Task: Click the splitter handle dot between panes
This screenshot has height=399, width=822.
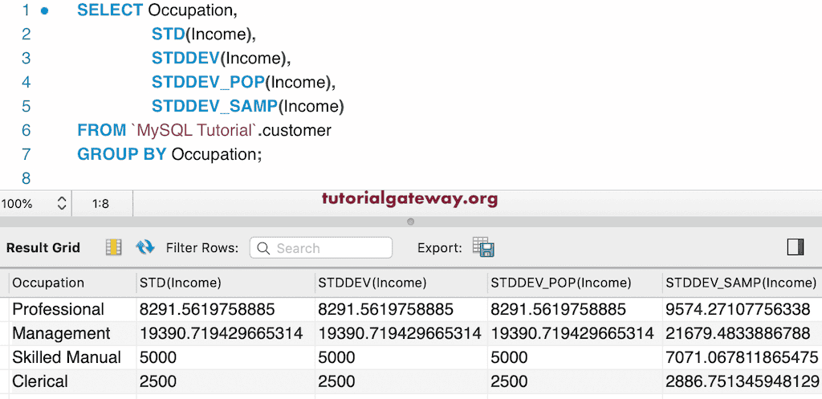Action: coord(410,222)
